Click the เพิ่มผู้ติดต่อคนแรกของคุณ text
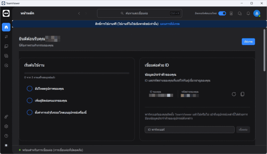The width and height of the screenshot is (267, 154). [51, 100]
